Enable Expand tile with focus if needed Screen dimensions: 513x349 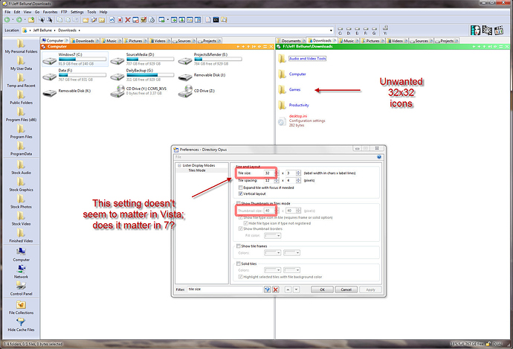(240, 188)
